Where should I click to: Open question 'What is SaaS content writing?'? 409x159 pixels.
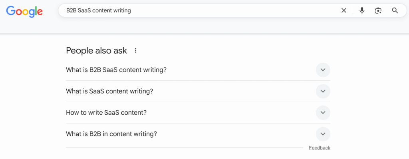[x=109, y=91]
